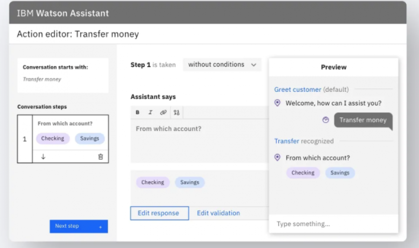Select Edit response tab

pos(159,213)
